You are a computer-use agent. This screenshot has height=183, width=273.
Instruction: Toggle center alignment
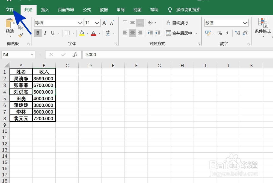pos(132,33)
